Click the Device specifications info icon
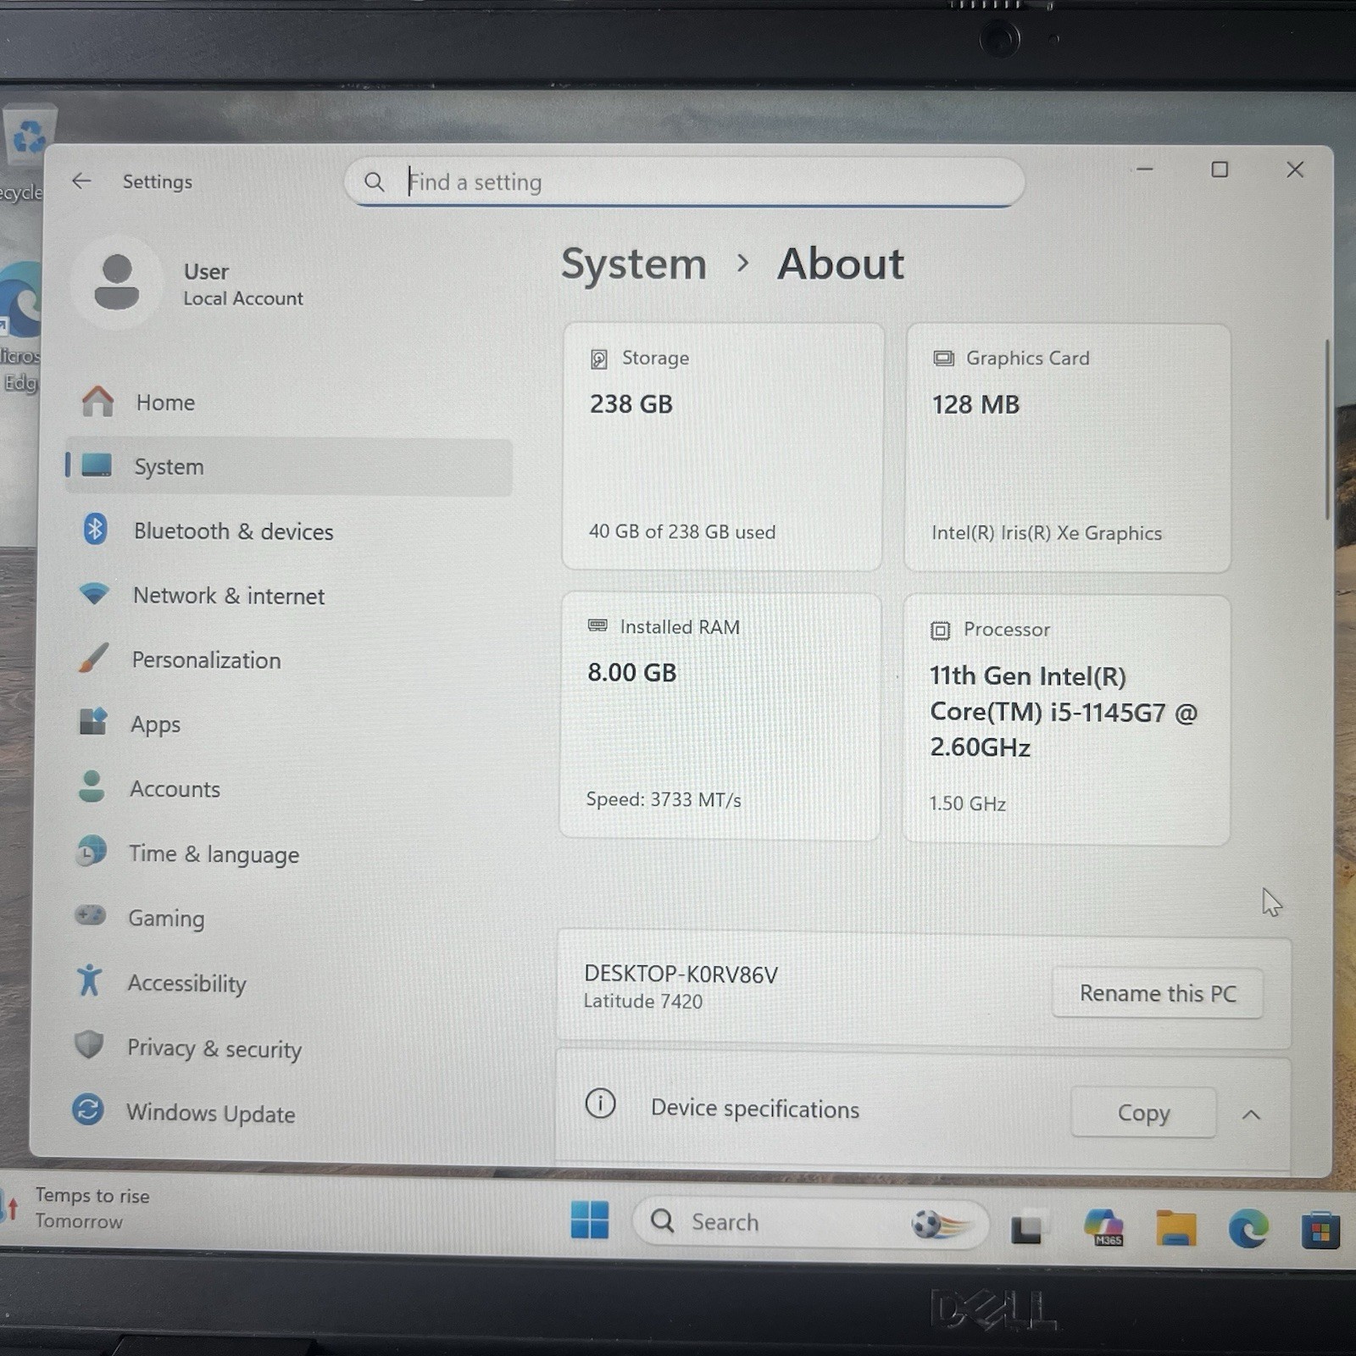The image size is (1356, 1356). pos(600,1103)
